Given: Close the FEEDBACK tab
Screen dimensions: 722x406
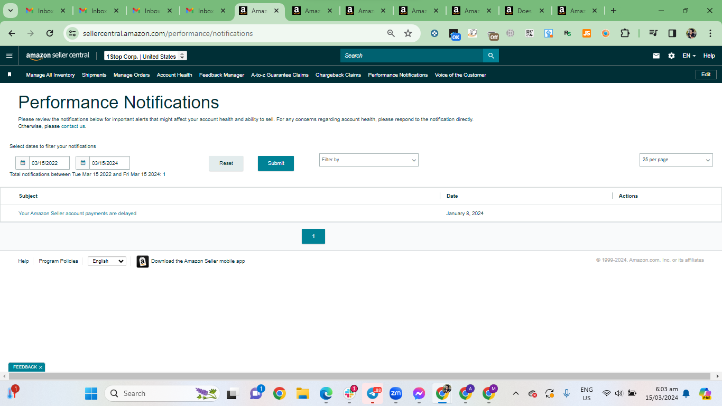Looking at the screenshot, I should [x=41, y=367].
